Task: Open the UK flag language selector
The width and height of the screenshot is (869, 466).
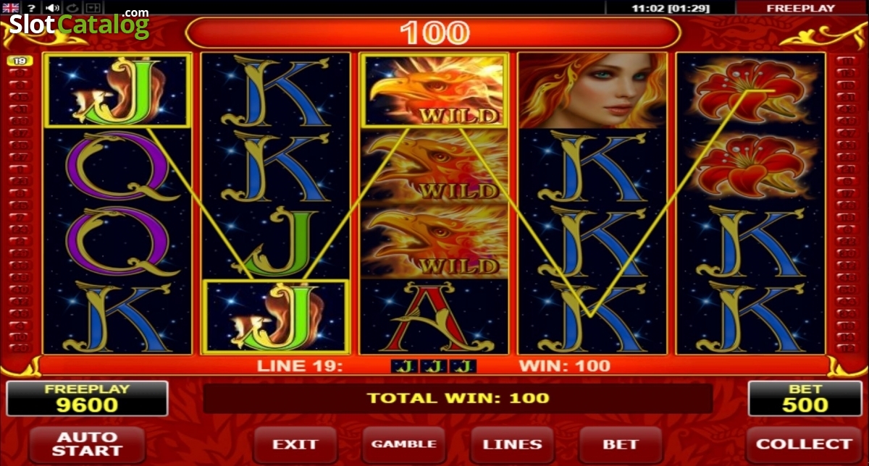Action: click(x=11, y=7)
